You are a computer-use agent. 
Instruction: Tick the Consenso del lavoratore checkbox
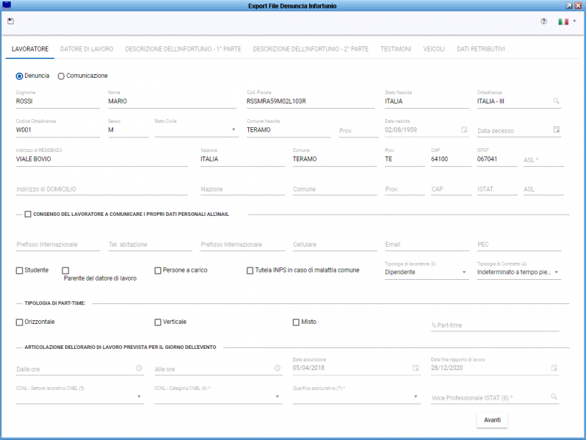pos(28,214)
